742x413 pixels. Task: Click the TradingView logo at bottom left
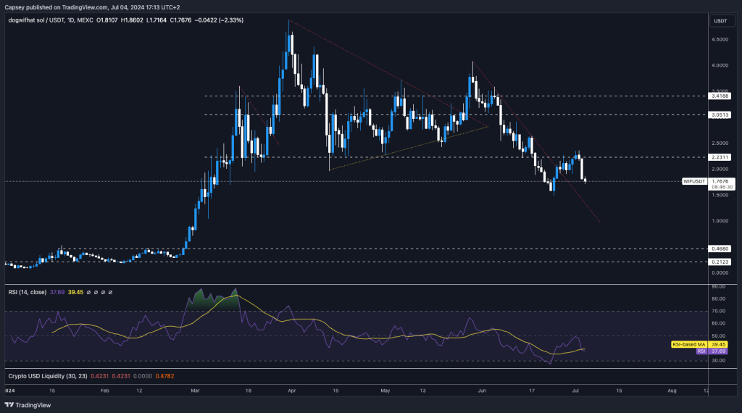pos(28,405)
